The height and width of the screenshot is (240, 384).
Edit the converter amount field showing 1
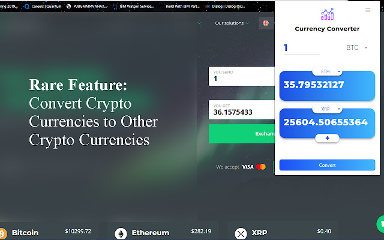point(302,48)
